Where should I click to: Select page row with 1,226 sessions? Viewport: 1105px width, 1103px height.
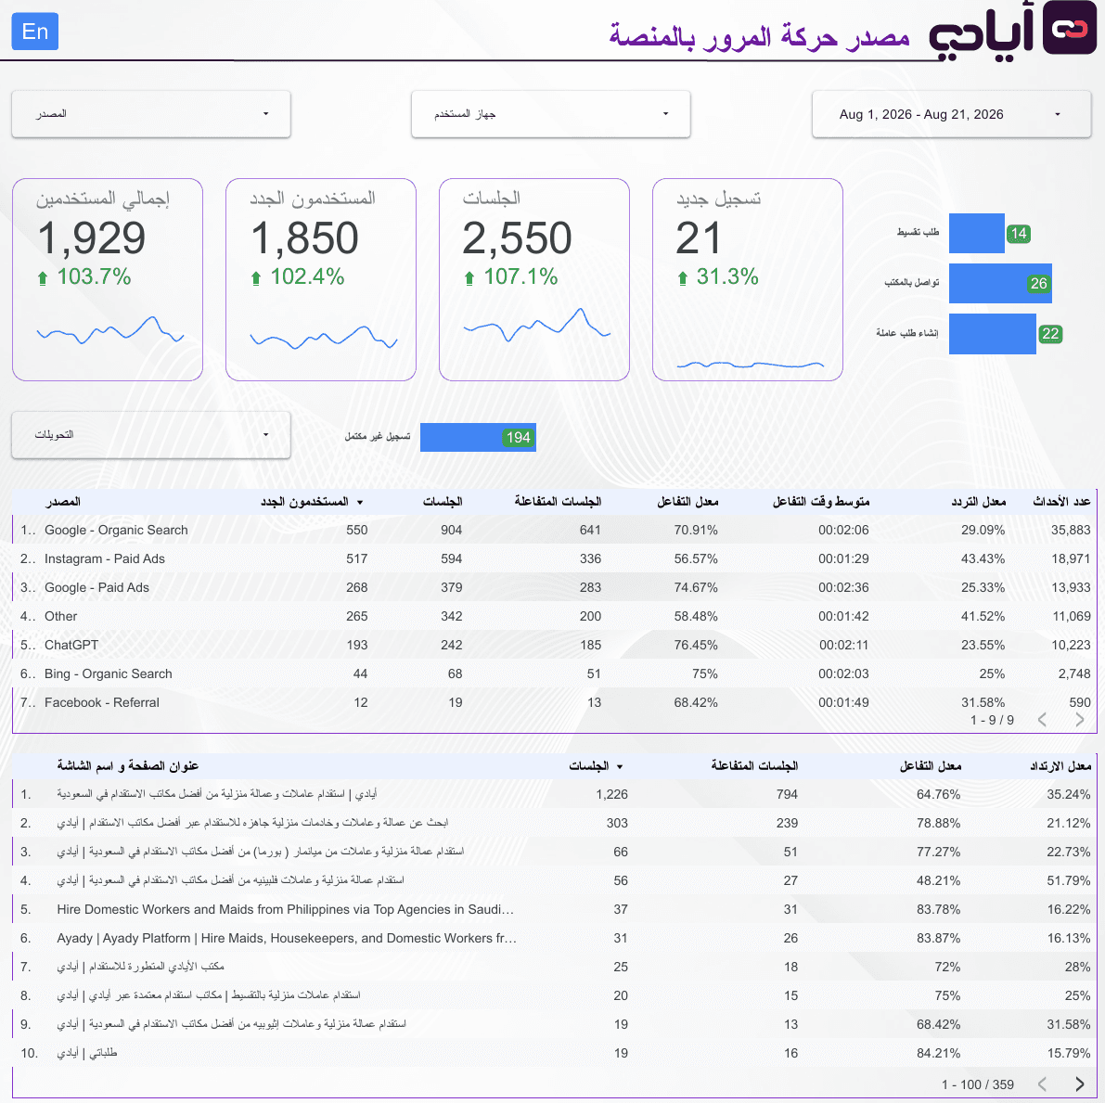[554, 794]
